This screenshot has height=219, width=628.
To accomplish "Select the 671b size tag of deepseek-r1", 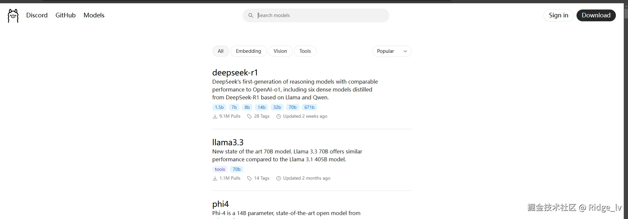I will (x=309, y=107).
